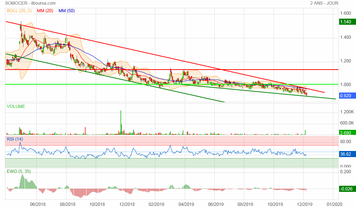This screenshot has width=356, height=208.
Task: Select the blue MM (50) moving average legend
Action: pos(67,11)
